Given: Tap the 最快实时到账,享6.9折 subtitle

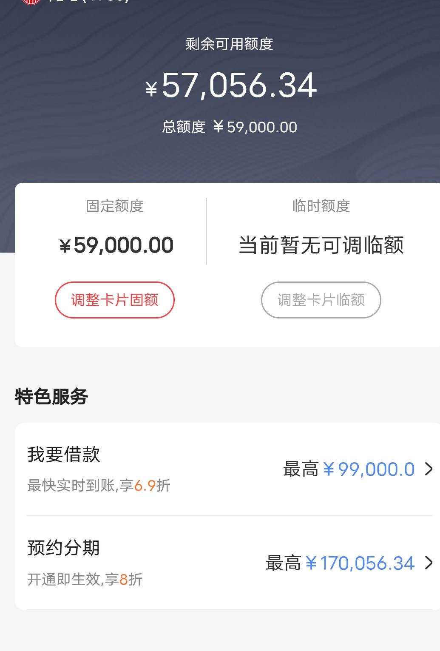Looking at the screenshot, I should [x=99, y=485].
